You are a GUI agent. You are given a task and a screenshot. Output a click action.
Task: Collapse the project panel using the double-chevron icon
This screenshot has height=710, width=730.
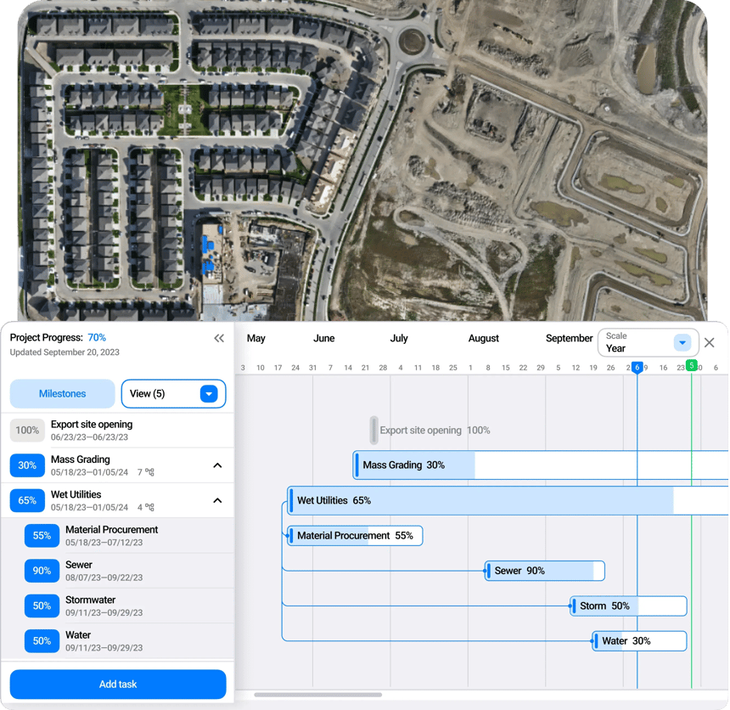219,338
